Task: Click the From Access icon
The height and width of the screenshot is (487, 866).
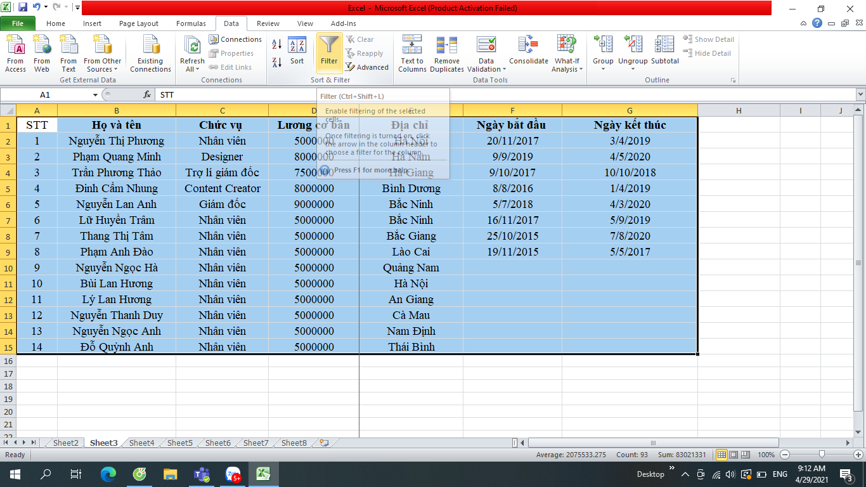Action: click(15, 54)
